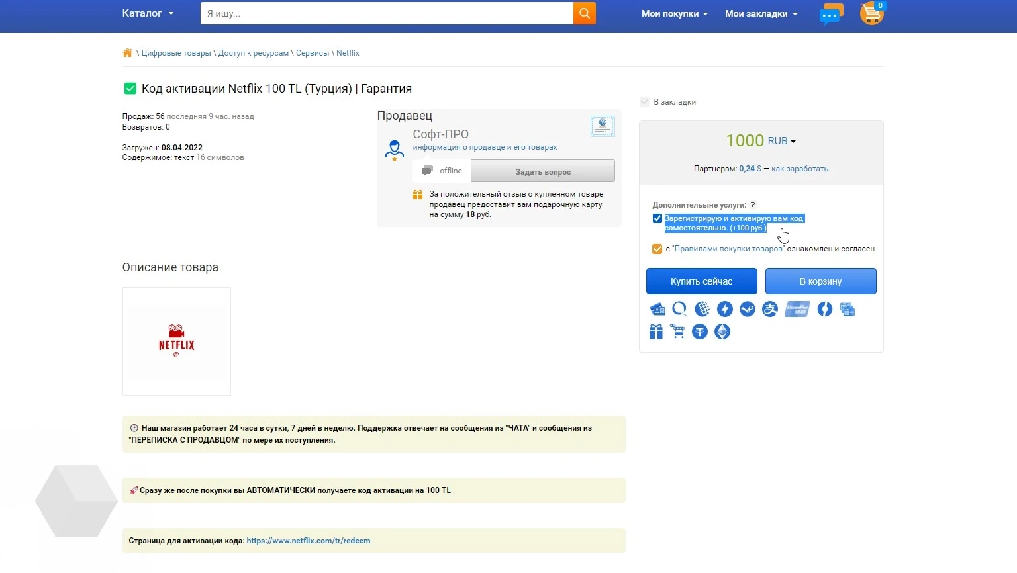Screen dimensions: 1017x573
Task: Open the Netflix product thumbnail image
Action: 177,341
